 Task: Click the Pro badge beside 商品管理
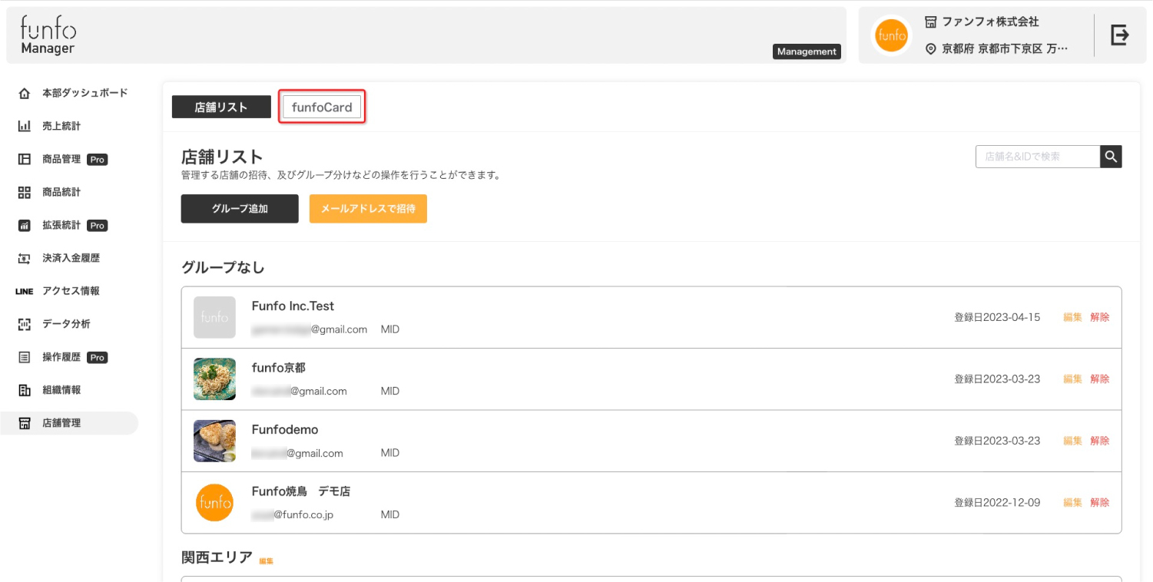pyautogui.click(x=97, y=160)
